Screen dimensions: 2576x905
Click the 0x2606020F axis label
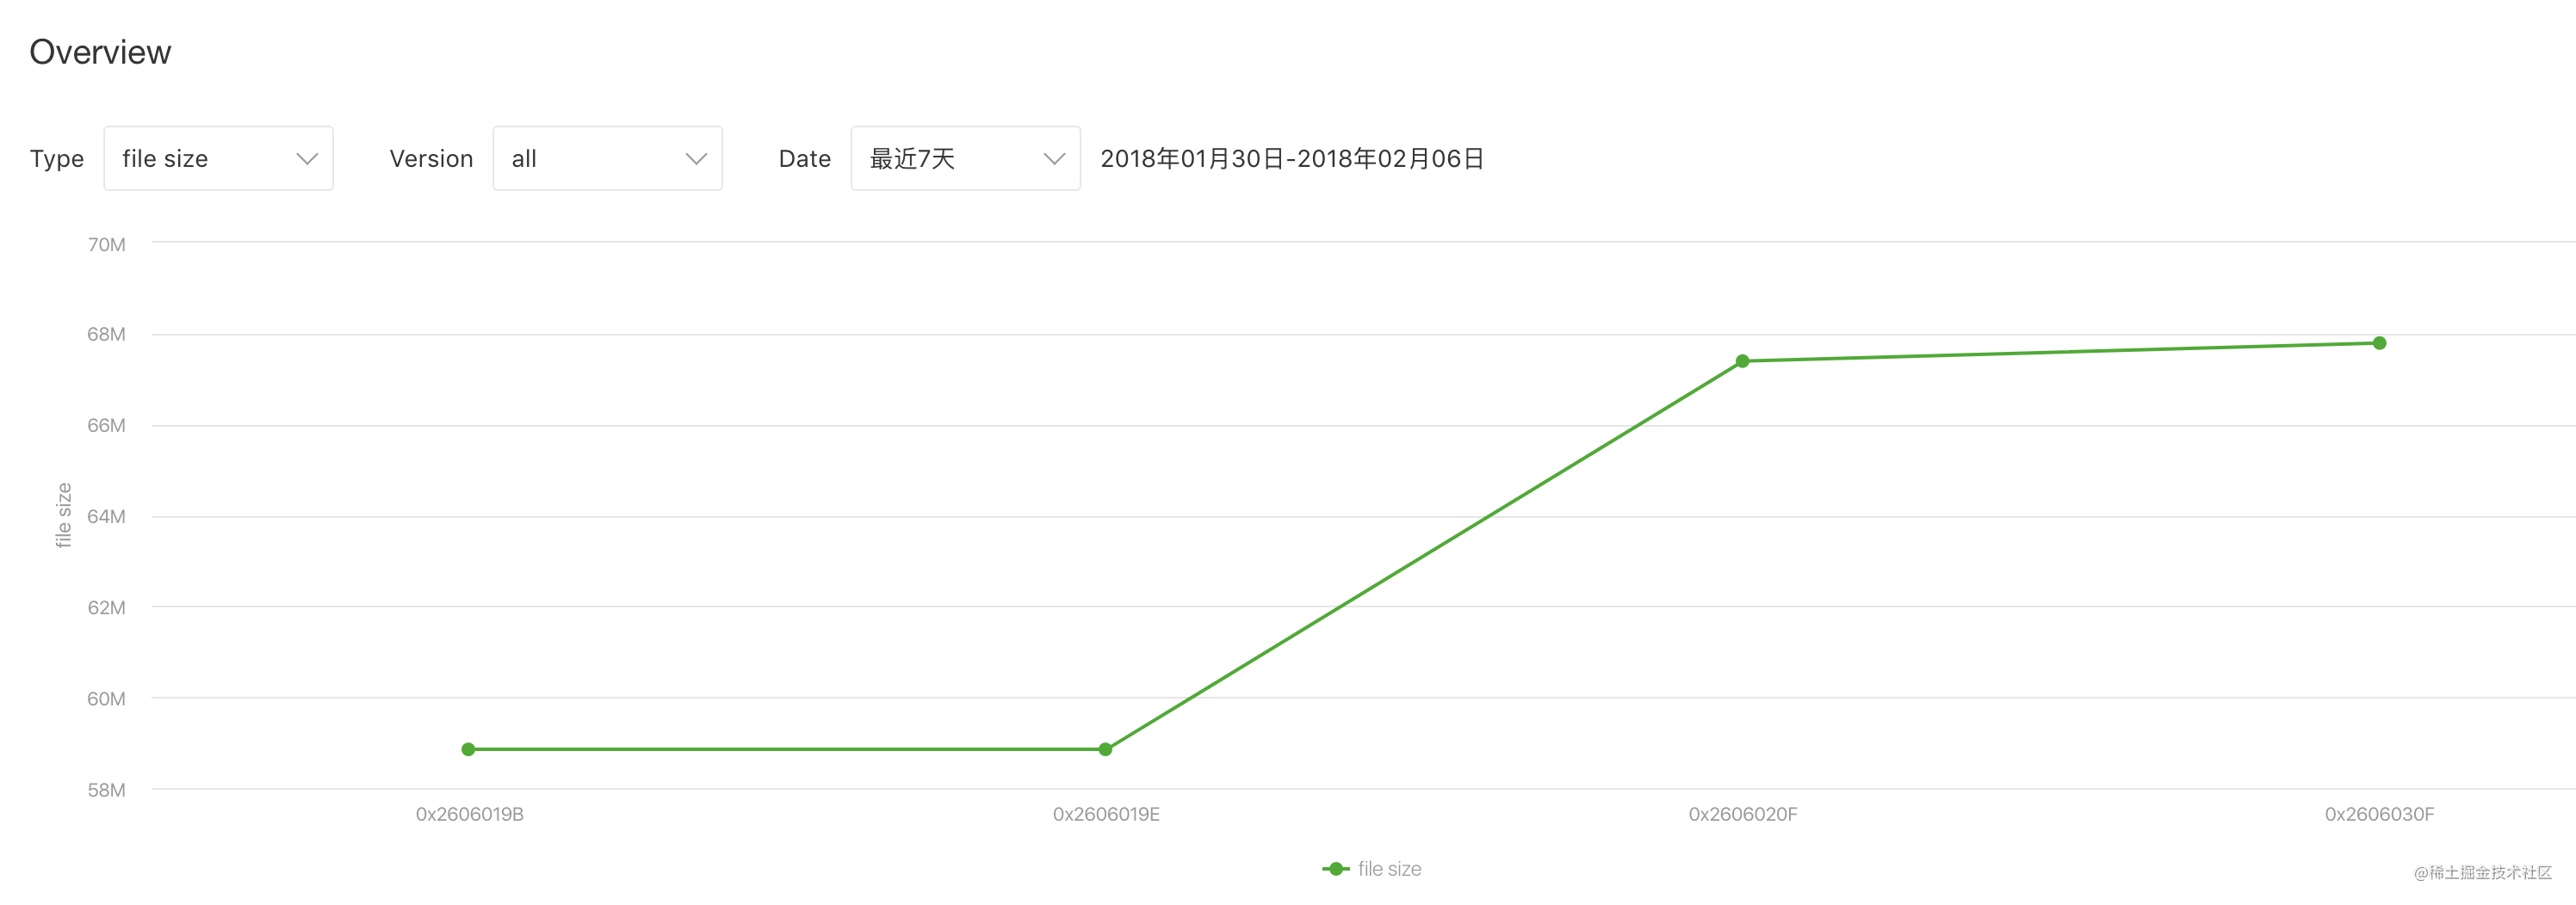(x=1743, y=814)
